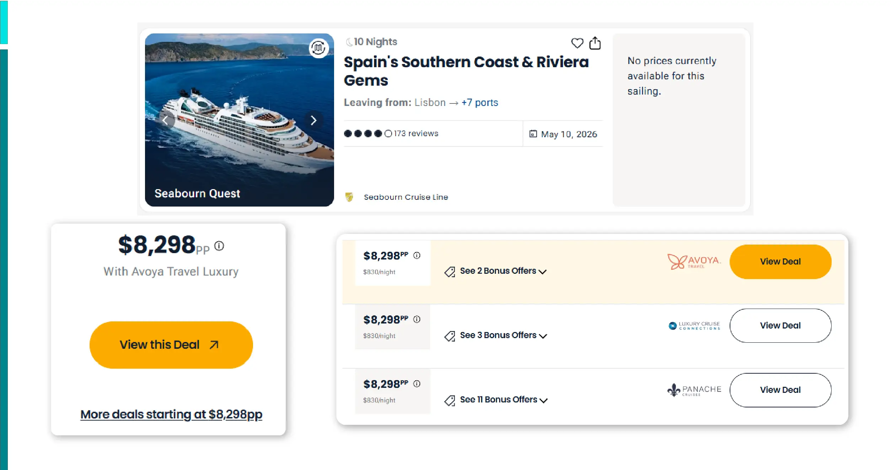The height and width of the screenshot is (470, 891).
Task: Open the map icon on ship photo
Action: tap(318, 48)
